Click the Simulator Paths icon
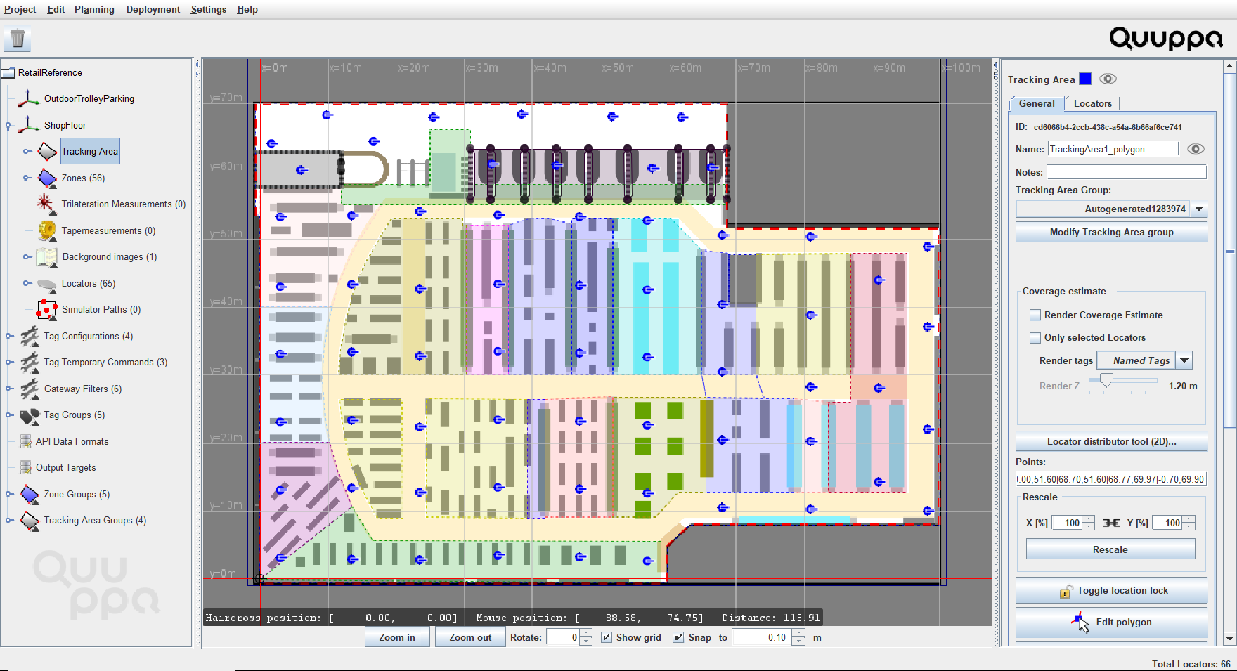 pyautogui.click(x=47, y=309)
